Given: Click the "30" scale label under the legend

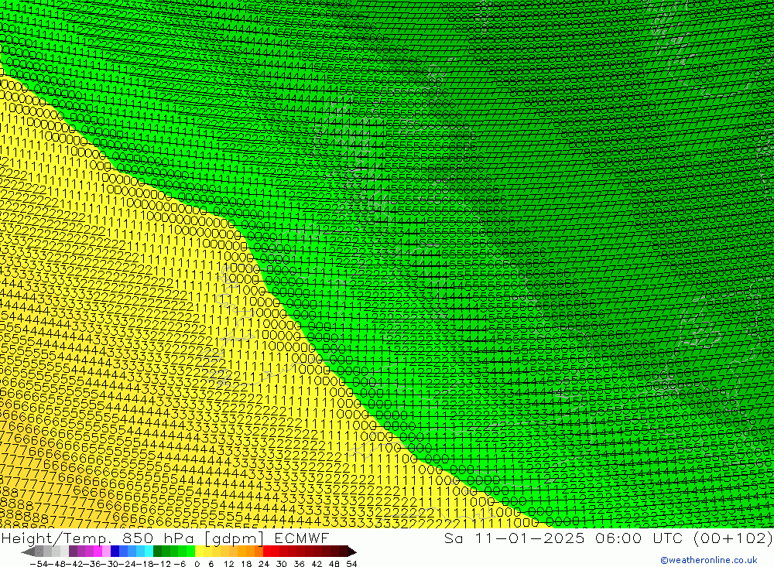Looking at the screenshot, I should coord(282,564).
